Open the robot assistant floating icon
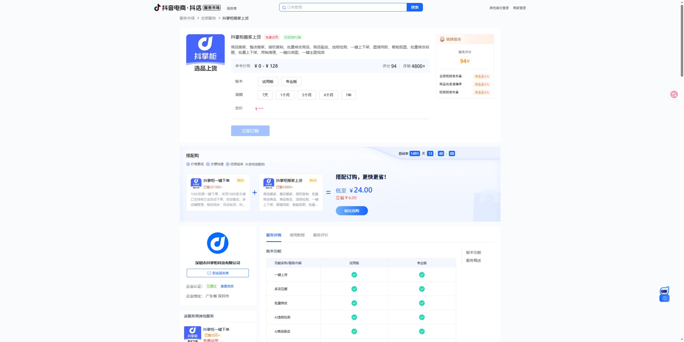This screenshot has width=684, height=342. coord(664,294)
